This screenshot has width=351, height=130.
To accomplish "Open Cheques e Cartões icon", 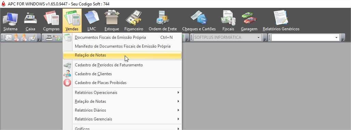I will coord(199,18).
